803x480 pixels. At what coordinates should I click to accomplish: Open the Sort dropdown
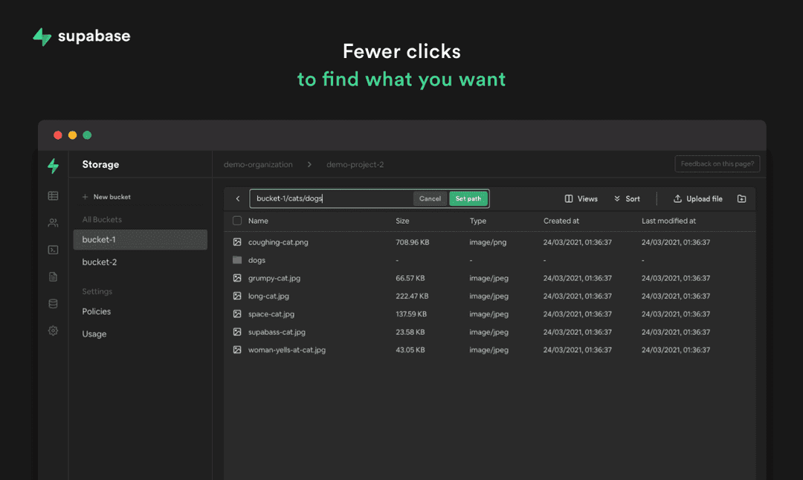point(627,199)
